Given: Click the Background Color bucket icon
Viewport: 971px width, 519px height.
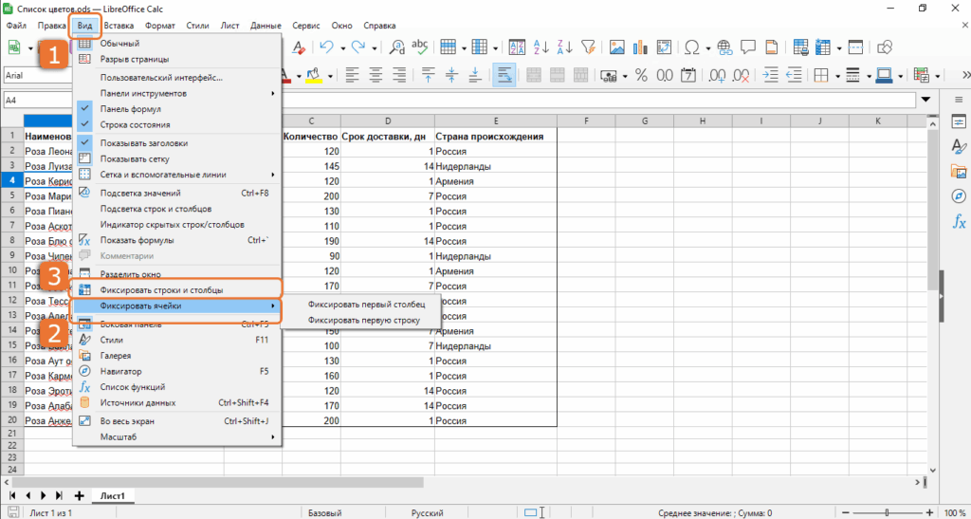Looking at the screenshot, I should pos(313,76).
